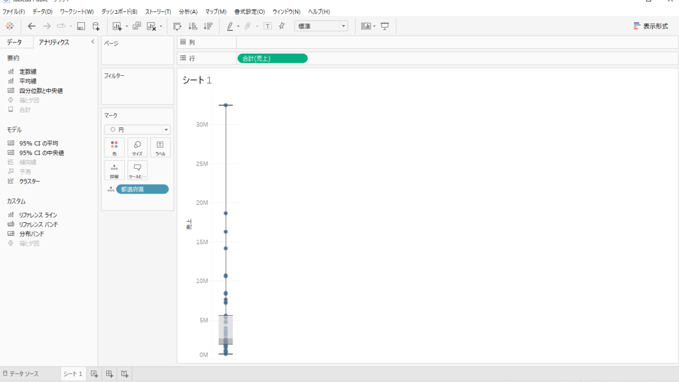Click the sort ascending icon

[x=193, y=26]
